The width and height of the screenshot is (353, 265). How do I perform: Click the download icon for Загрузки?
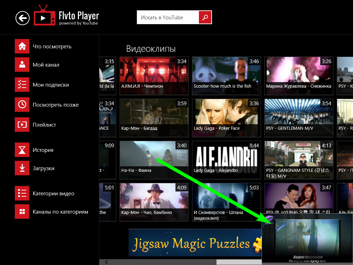(x=22, y=168)
